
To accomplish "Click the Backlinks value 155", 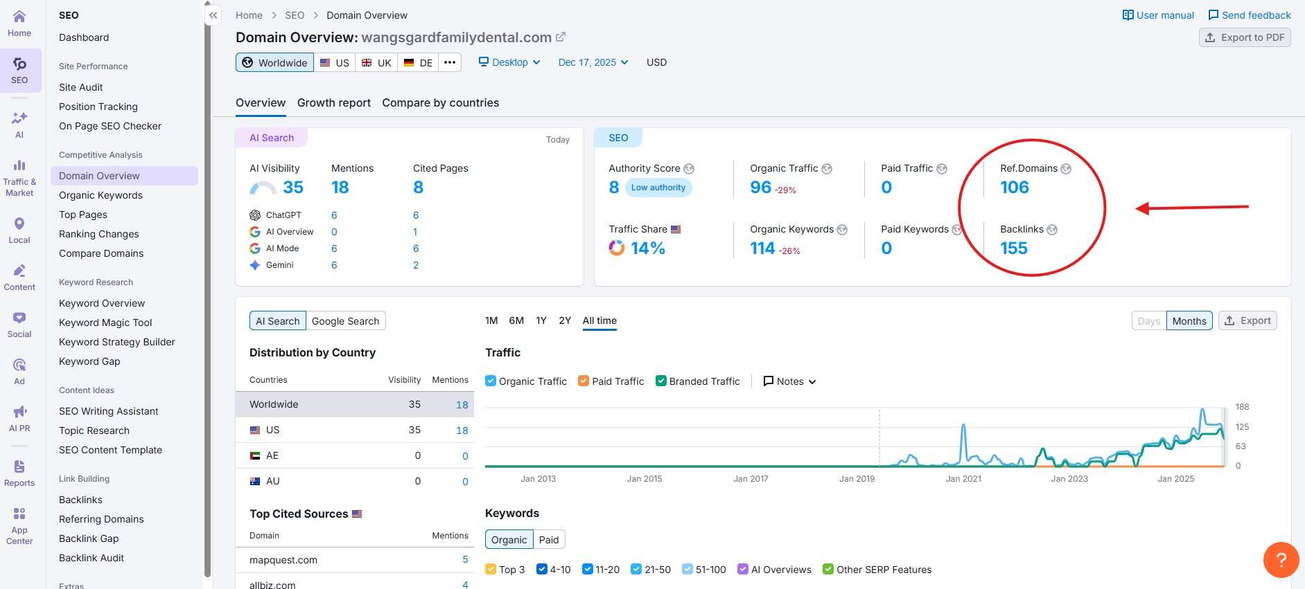I will pos(1014,248).
